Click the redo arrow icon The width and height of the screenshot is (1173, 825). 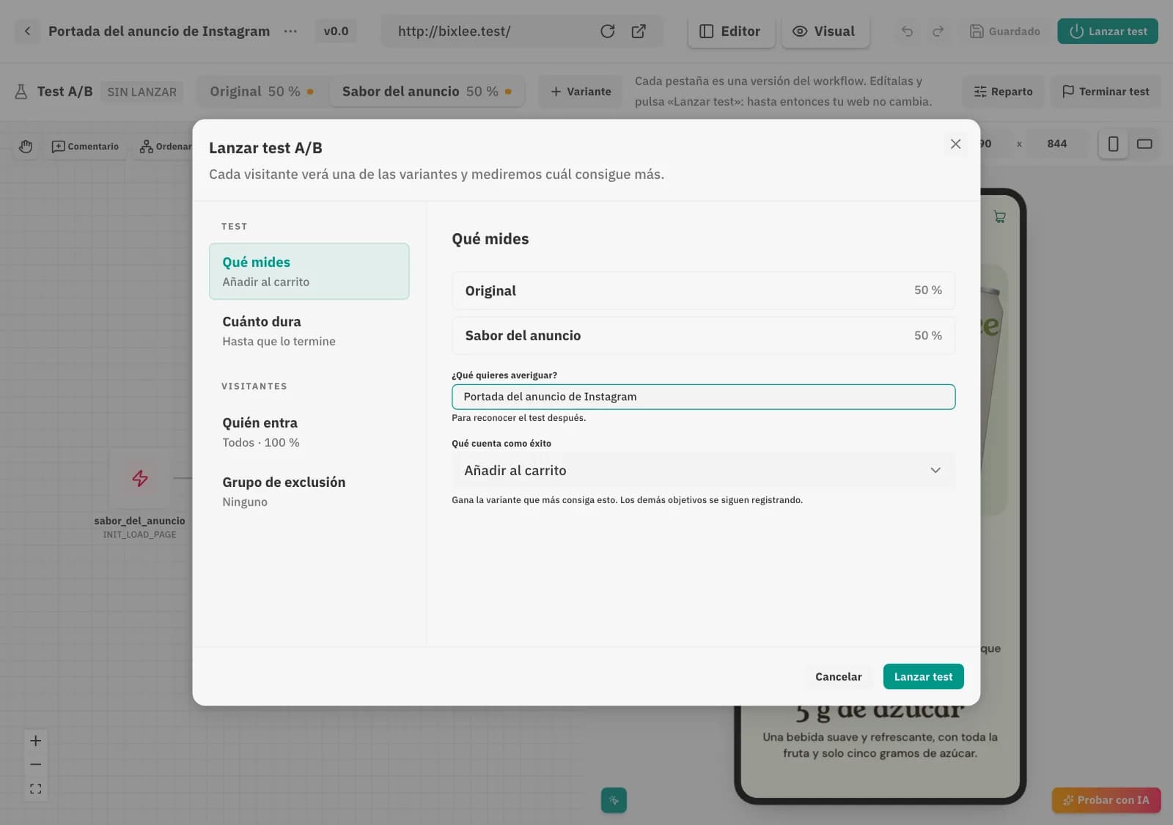click(938, 31)
